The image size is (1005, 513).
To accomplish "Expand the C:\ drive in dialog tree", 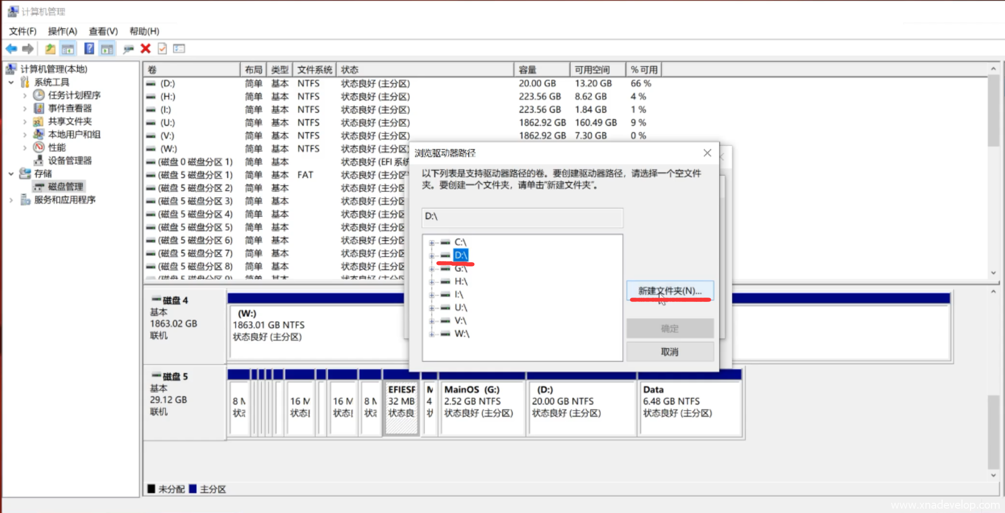I will pos(431,243).
